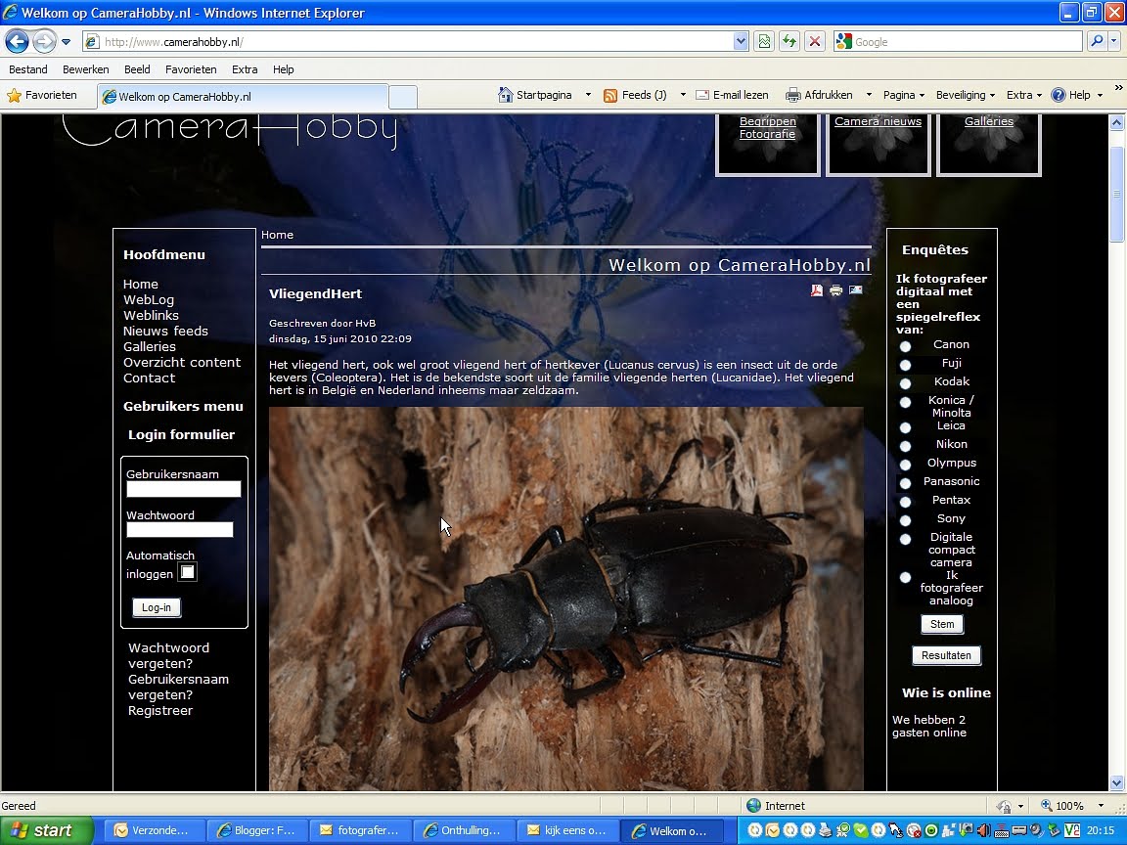
Task: Open kijk eens o... taskbar window
Action: point(567,830)
